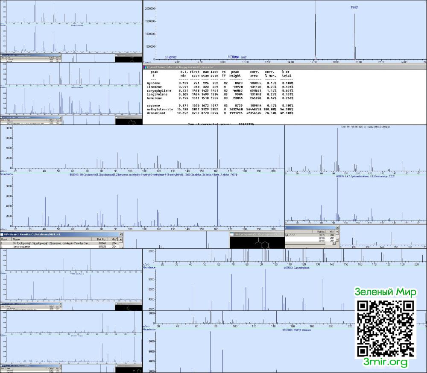Click the 1H-Cyclopenta structure window icon

coord(232,234)
